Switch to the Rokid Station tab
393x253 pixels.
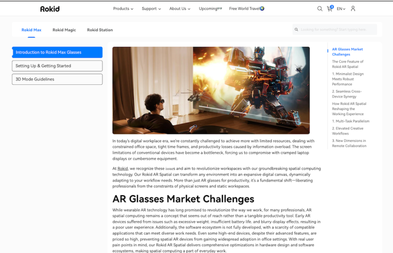[100, 30]
